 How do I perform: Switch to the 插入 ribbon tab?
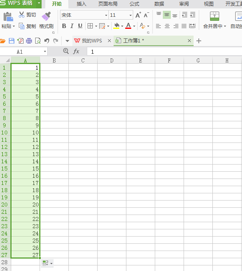pyautogui.click(x=81, y=4)
